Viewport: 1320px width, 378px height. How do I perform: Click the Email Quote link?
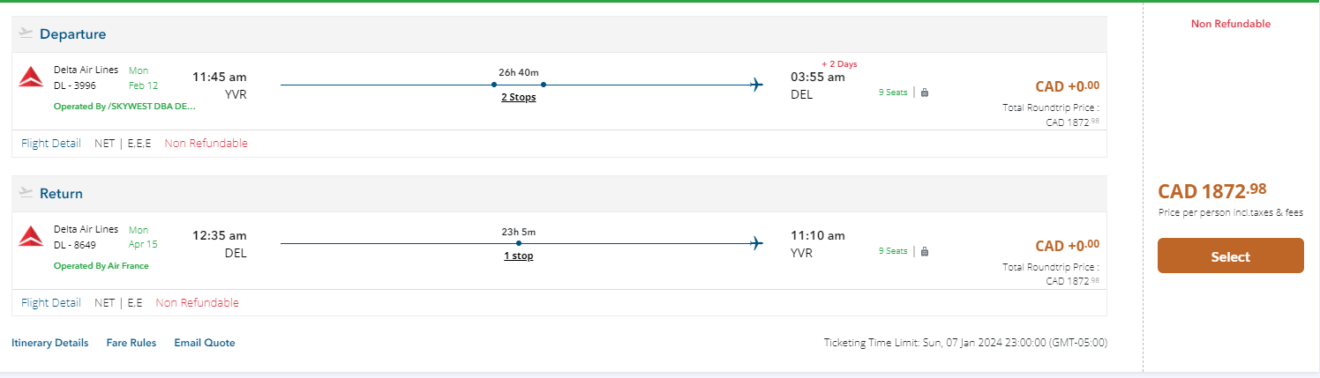click(205, 343)
